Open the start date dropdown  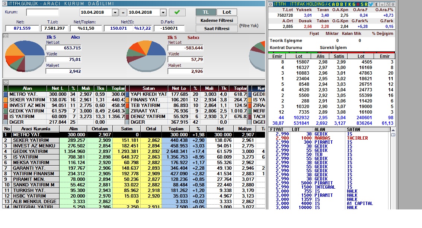click(115, 12)
